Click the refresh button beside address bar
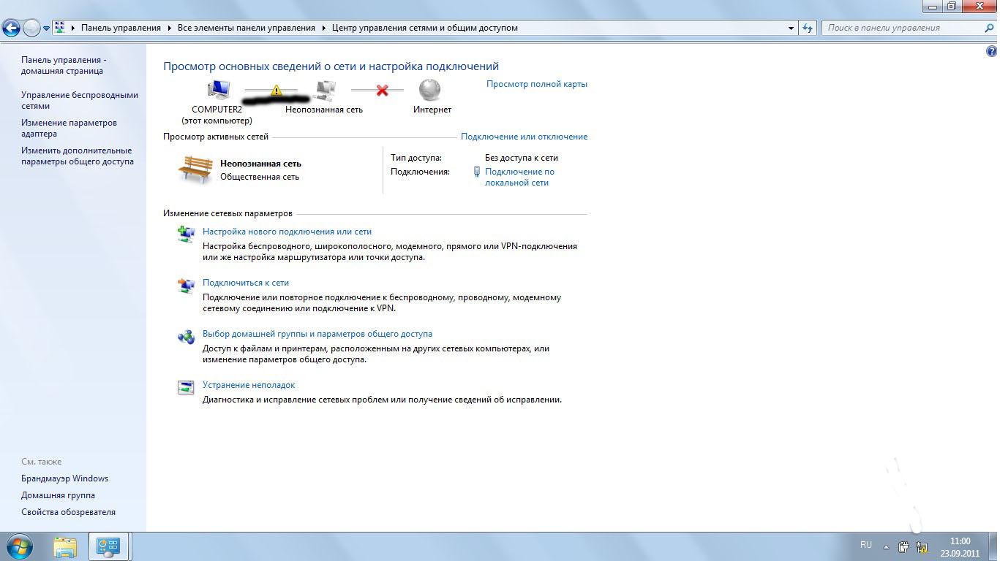 (x=808, y=28)
